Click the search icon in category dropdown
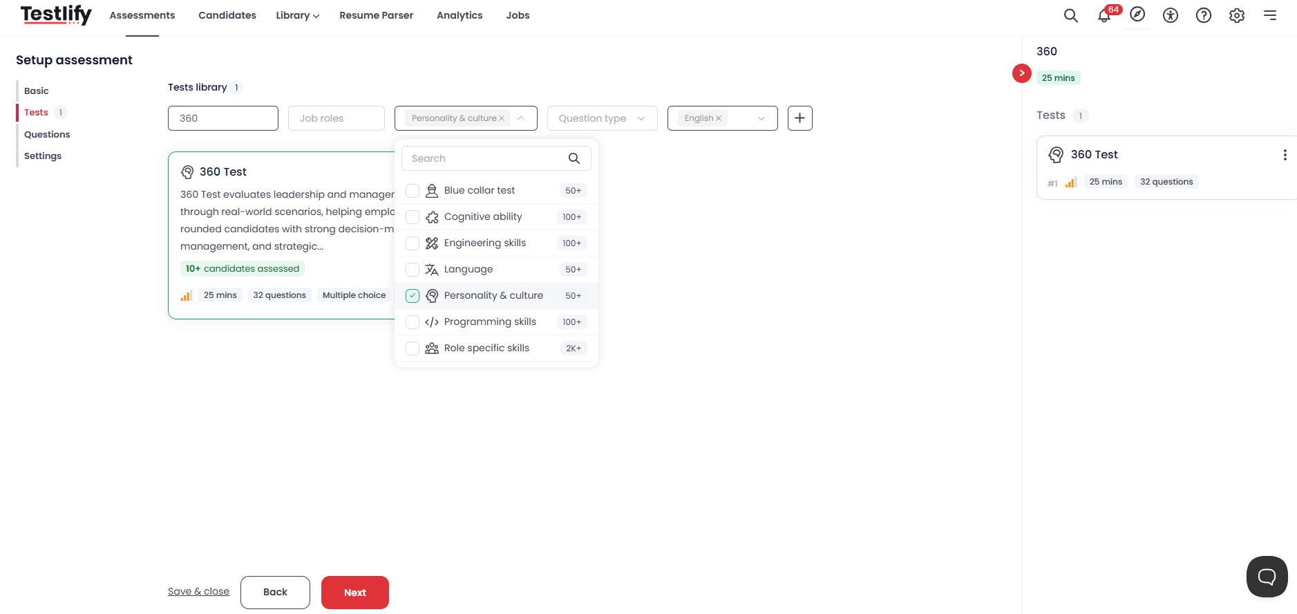The image size is (1297, 614). 574,158
